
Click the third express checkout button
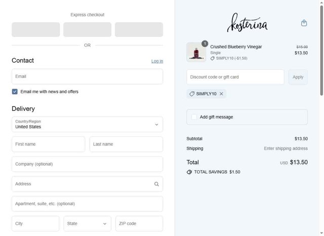(139, 29)
